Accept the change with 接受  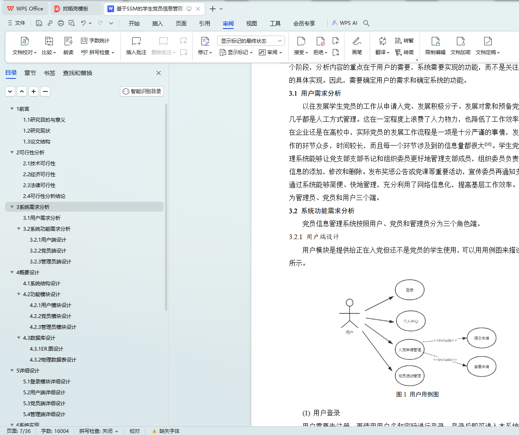[x=301, y=46]
